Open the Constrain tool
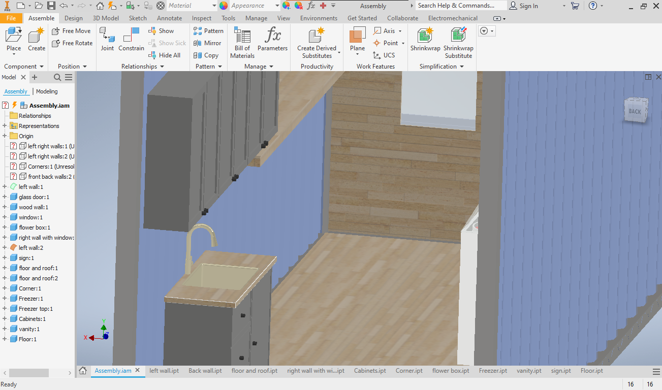Image resolution: width=662 pixels, height=390 pixels. 131,40
